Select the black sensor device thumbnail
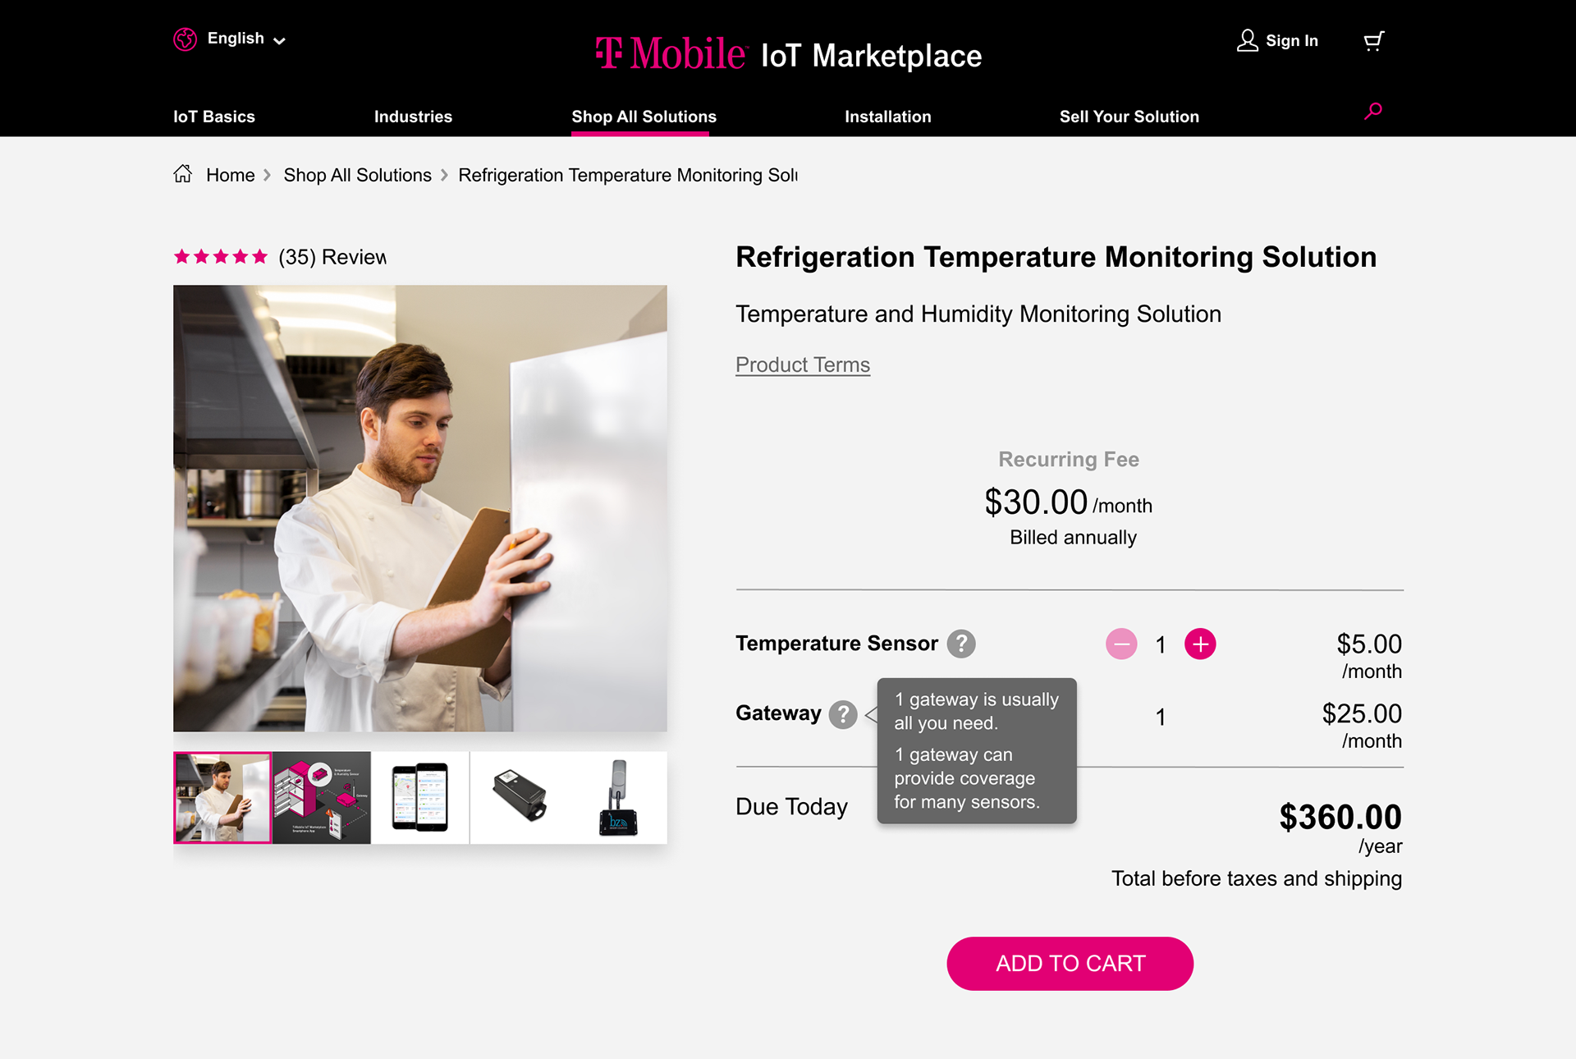The width and height of the screenshot is (1576, 1059). (520, 798)
